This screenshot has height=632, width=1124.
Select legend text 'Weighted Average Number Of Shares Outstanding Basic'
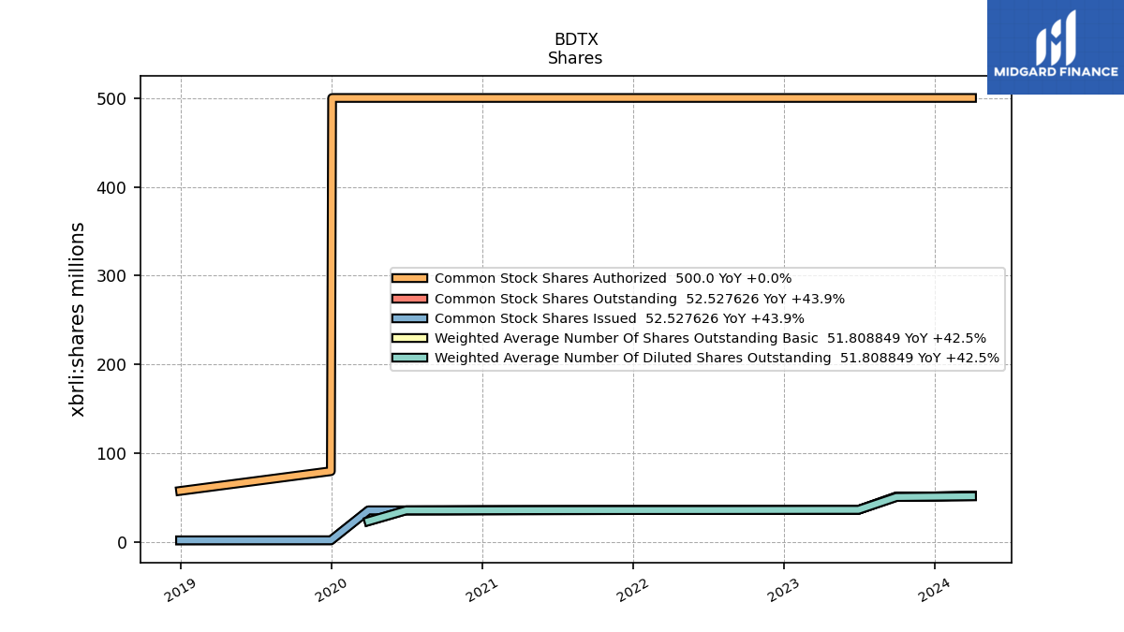tap(626, 338)
